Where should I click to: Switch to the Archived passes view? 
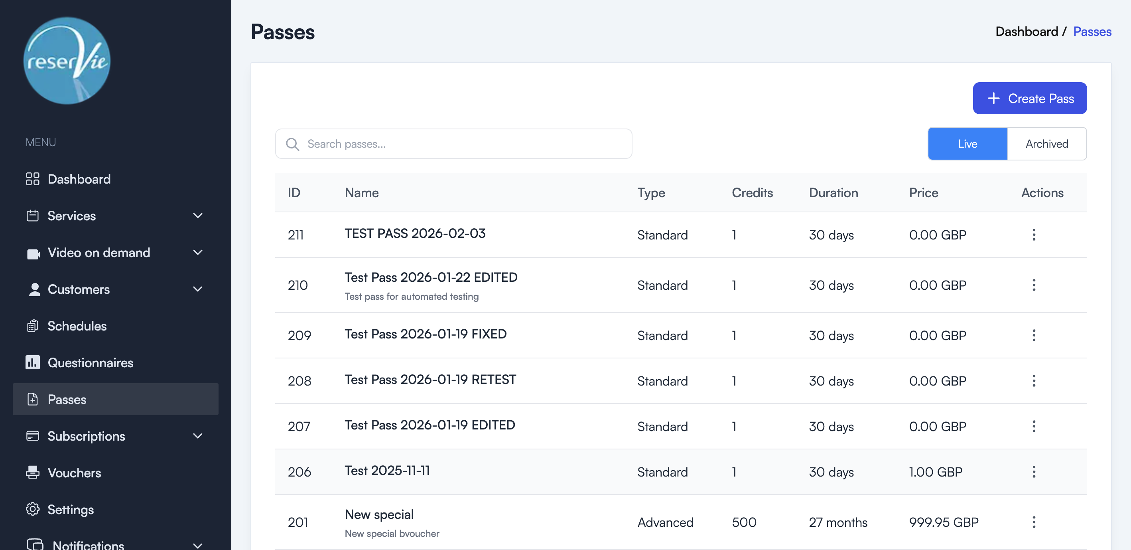(x=1047, y=144)
